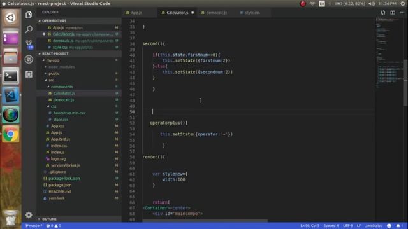Open serviceWorker.js in file tree
Viewport: 408px width, 229px height.
point(65,165)
